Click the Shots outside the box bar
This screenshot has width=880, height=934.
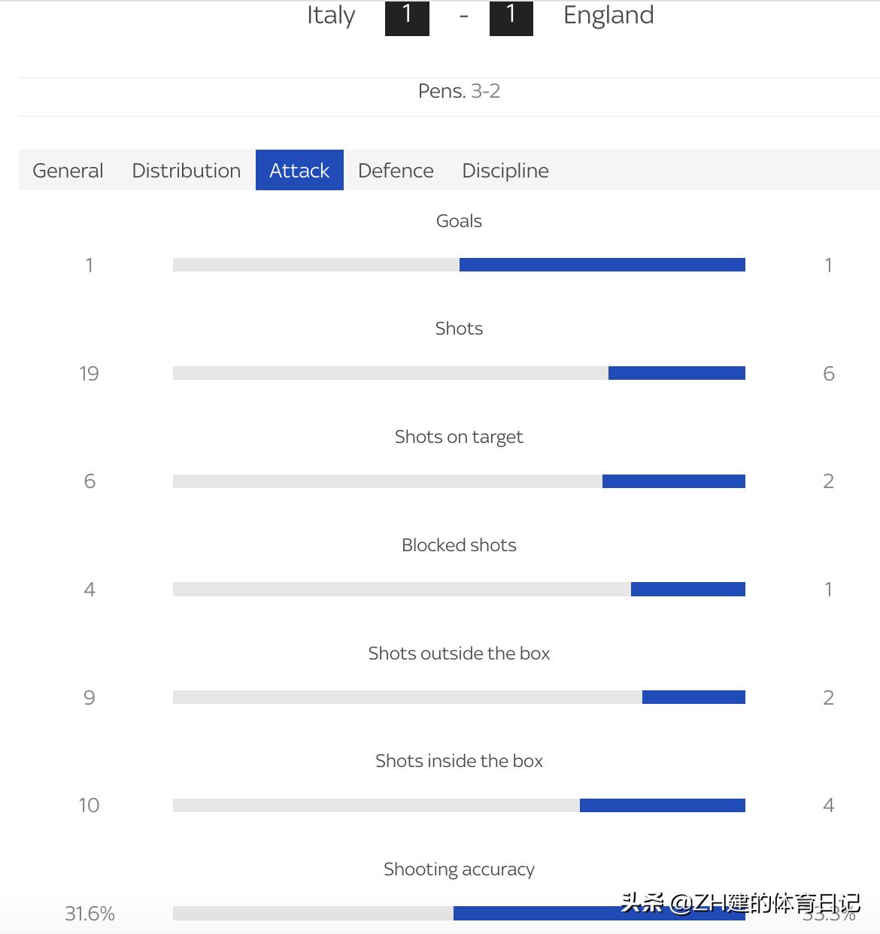[x=459, y=697]
